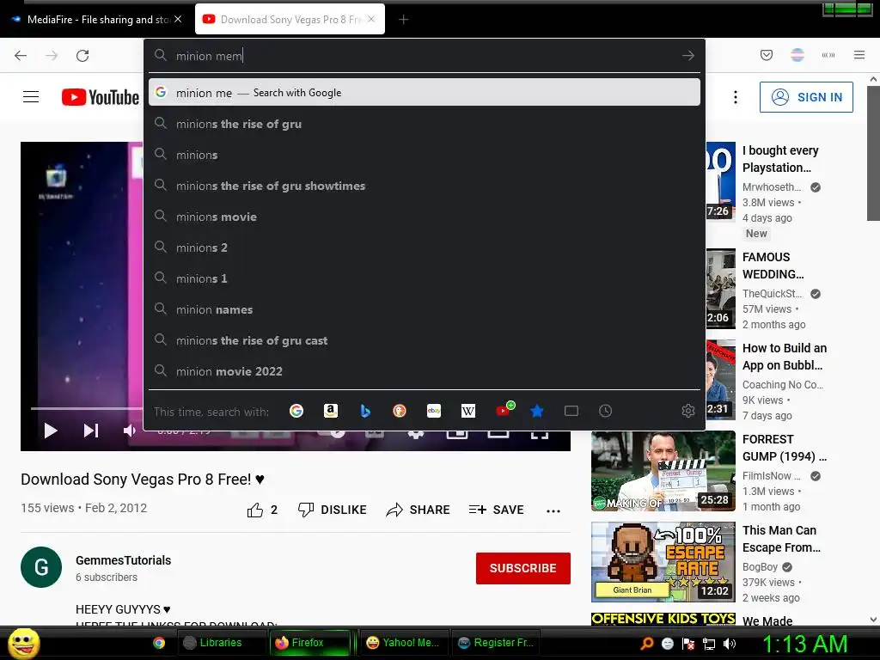Open more actions ellipsis under video
This screenshot has height=660, width=880.
553,510
